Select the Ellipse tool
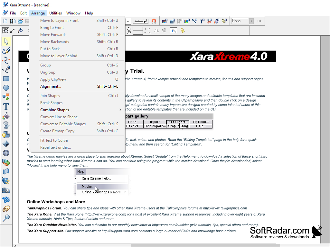 (6, 88)
